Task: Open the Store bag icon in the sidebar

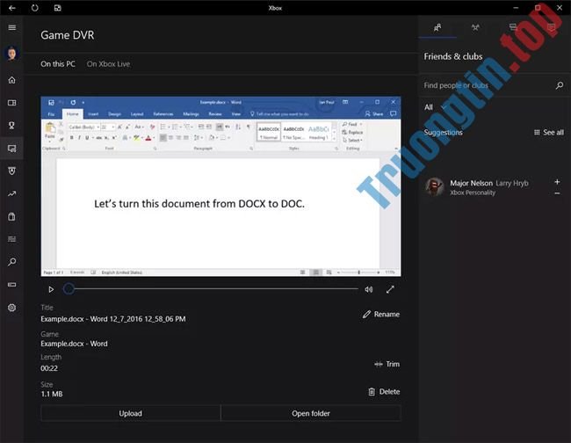Action: [x=11, y=216]
